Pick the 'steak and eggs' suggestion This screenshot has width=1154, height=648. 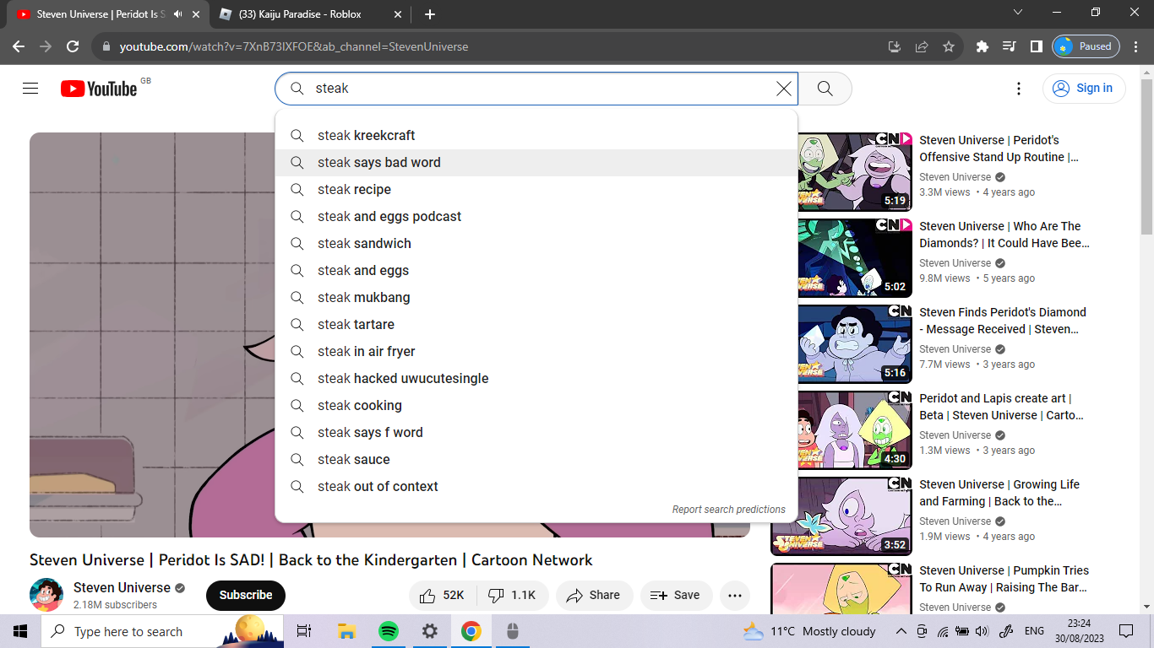pos(536,271)
